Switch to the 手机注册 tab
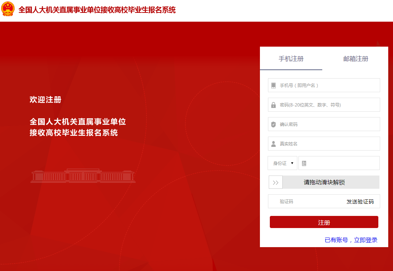This screenshot has height=271, width=393. tap(291, 59)
